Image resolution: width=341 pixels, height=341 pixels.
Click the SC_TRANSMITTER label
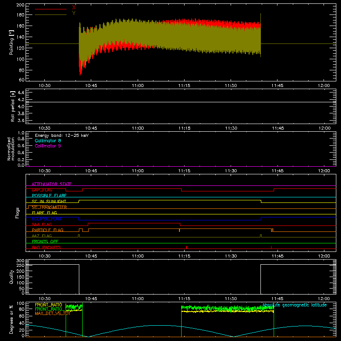pos(49,207)
